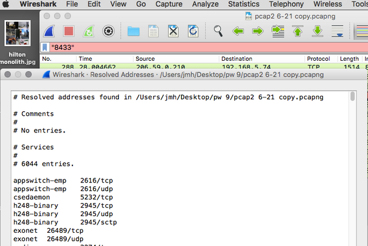Open the Edit menu
This screenshot has height=246, width=368.
(x=94, y=4)
